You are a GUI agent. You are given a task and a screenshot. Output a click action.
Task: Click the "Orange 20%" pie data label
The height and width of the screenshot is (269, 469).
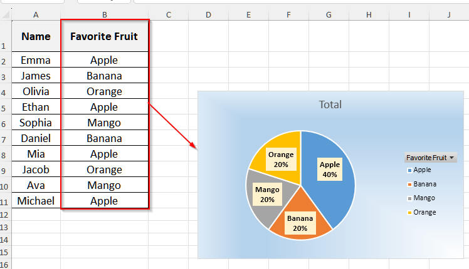point(280,160)
